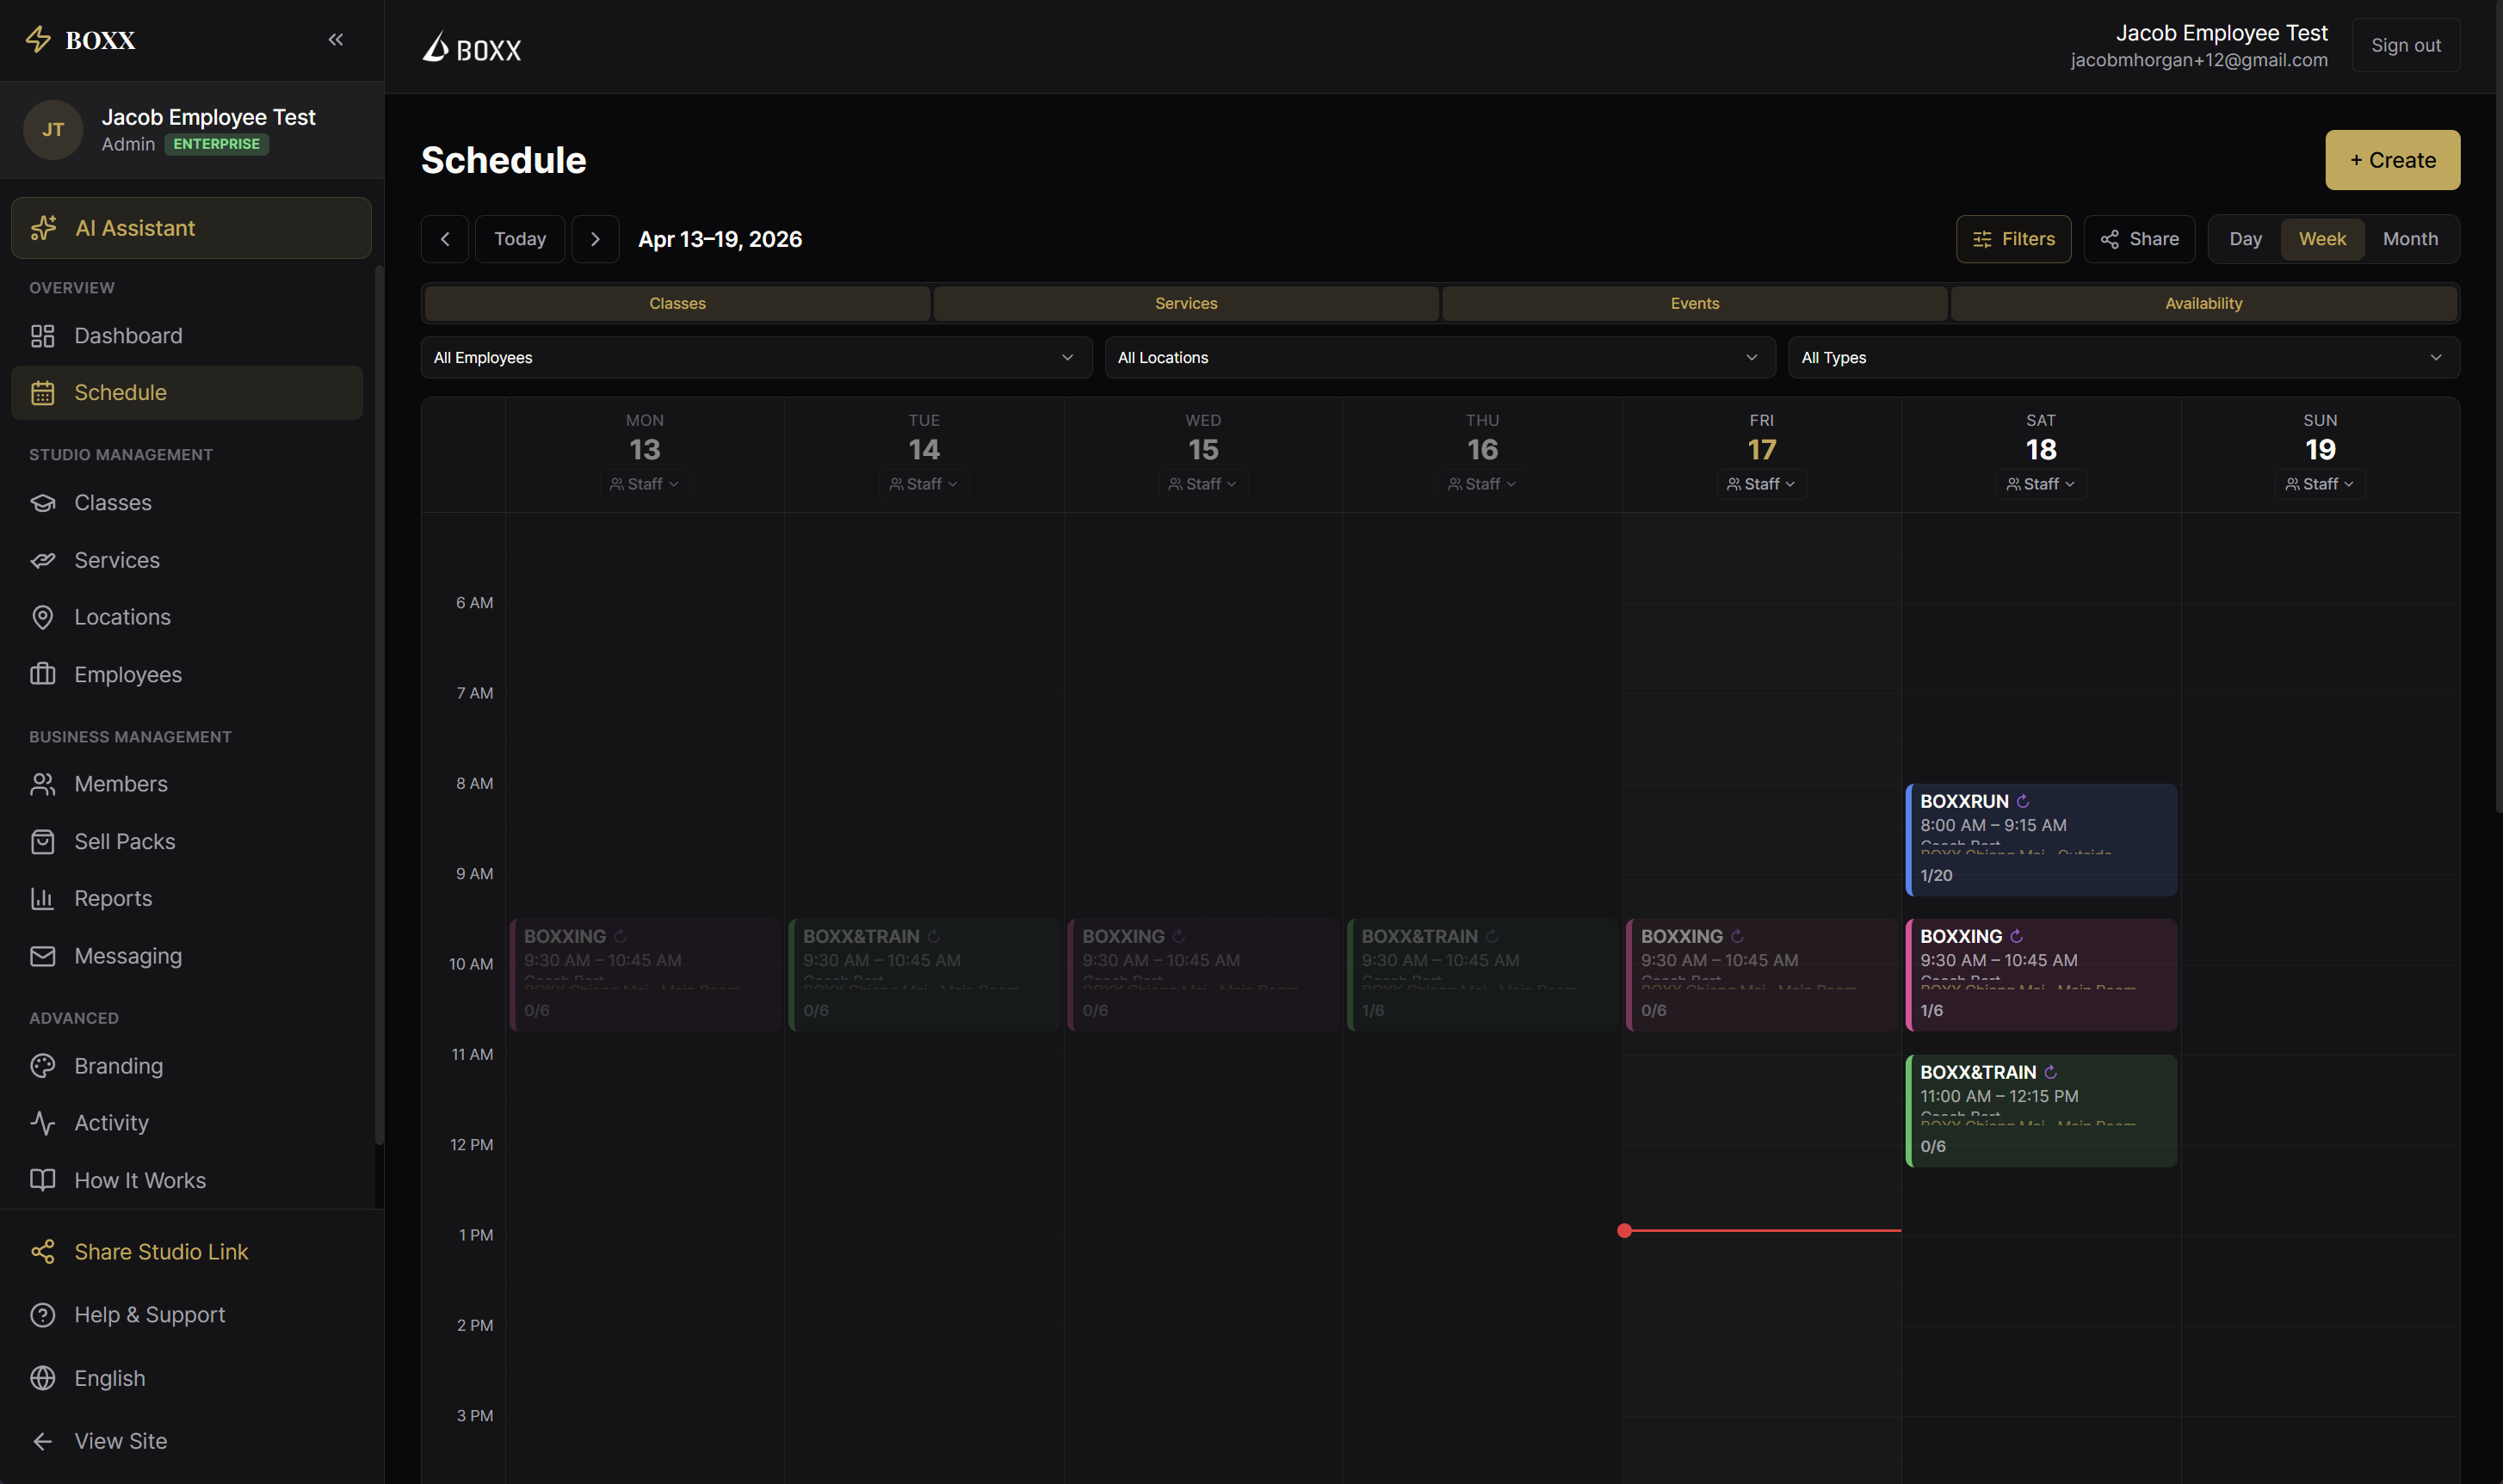Screen dimensions: 2503x1484
Task: Open the Filters button
Action: (2012, 239)
